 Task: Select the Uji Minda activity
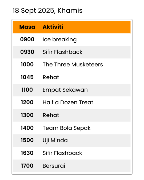55,141
